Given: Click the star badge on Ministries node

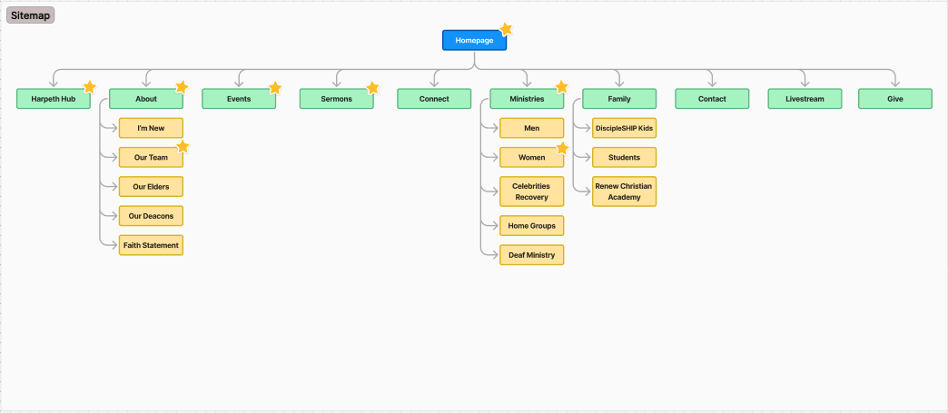Looking at the screenshot, I should pyautogui.click(x=561, y=87).
